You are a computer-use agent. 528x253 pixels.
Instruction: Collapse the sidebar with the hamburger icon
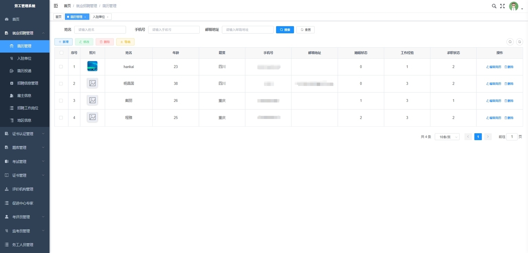pos(56,6)
